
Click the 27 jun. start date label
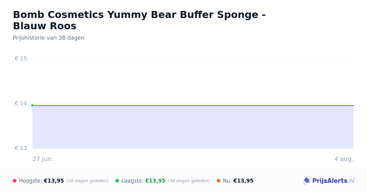[x=43, y=159]
